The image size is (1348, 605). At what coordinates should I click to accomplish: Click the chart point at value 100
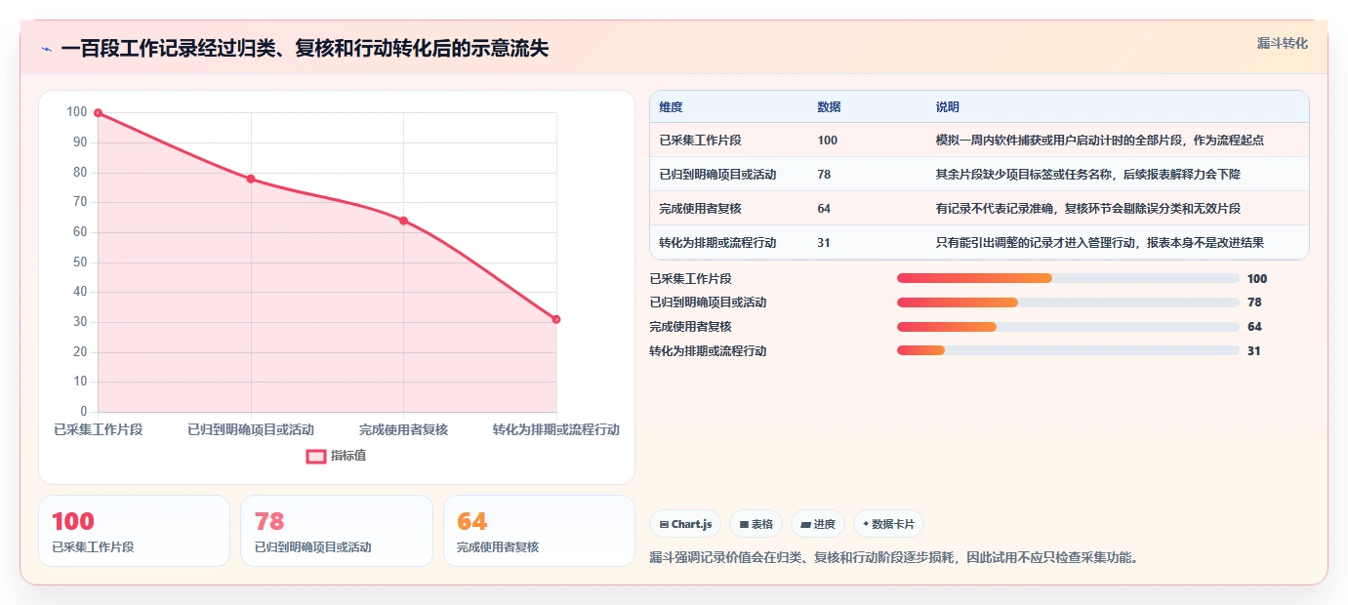coord(98,113)
